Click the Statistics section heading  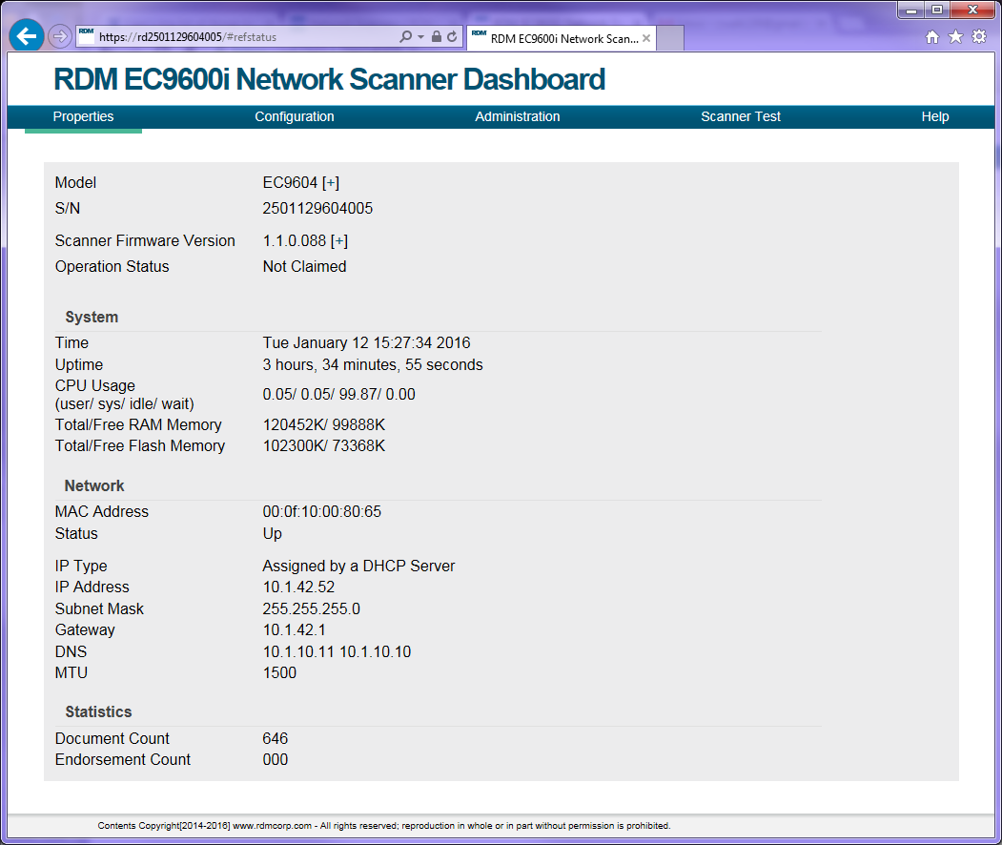98,711
